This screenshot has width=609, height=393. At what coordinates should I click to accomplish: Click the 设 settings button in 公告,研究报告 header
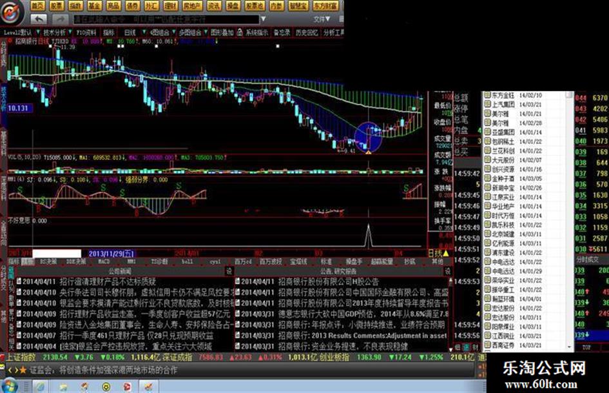pos(447,271)
